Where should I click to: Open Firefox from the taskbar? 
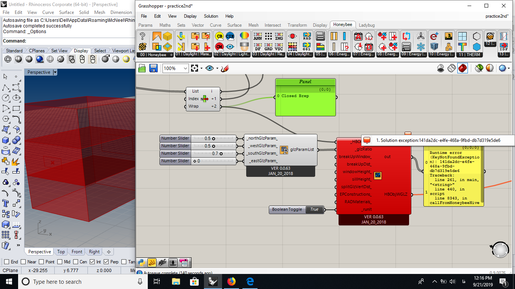coord(231,281)
